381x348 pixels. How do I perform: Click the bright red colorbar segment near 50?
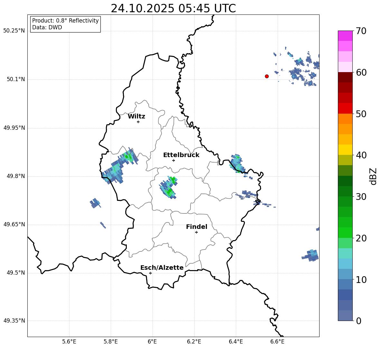click(x=345, y=108)
